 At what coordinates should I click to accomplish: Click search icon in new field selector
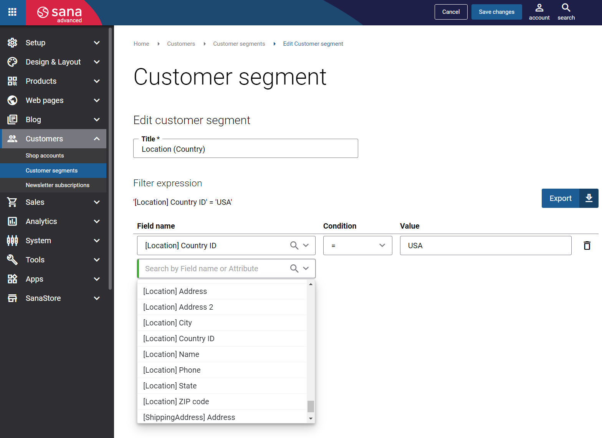(294, 269)
